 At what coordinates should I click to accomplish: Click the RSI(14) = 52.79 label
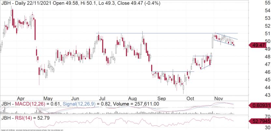25,118
